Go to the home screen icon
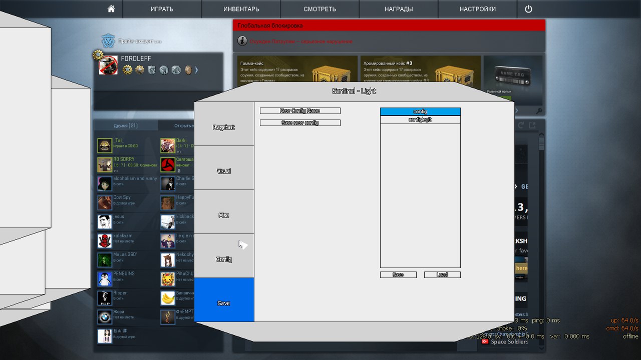This screenshot has width=641, height=360. [111, 9]
